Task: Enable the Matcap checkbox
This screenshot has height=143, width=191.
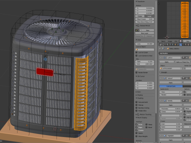Action: click(x=136, y=105)
